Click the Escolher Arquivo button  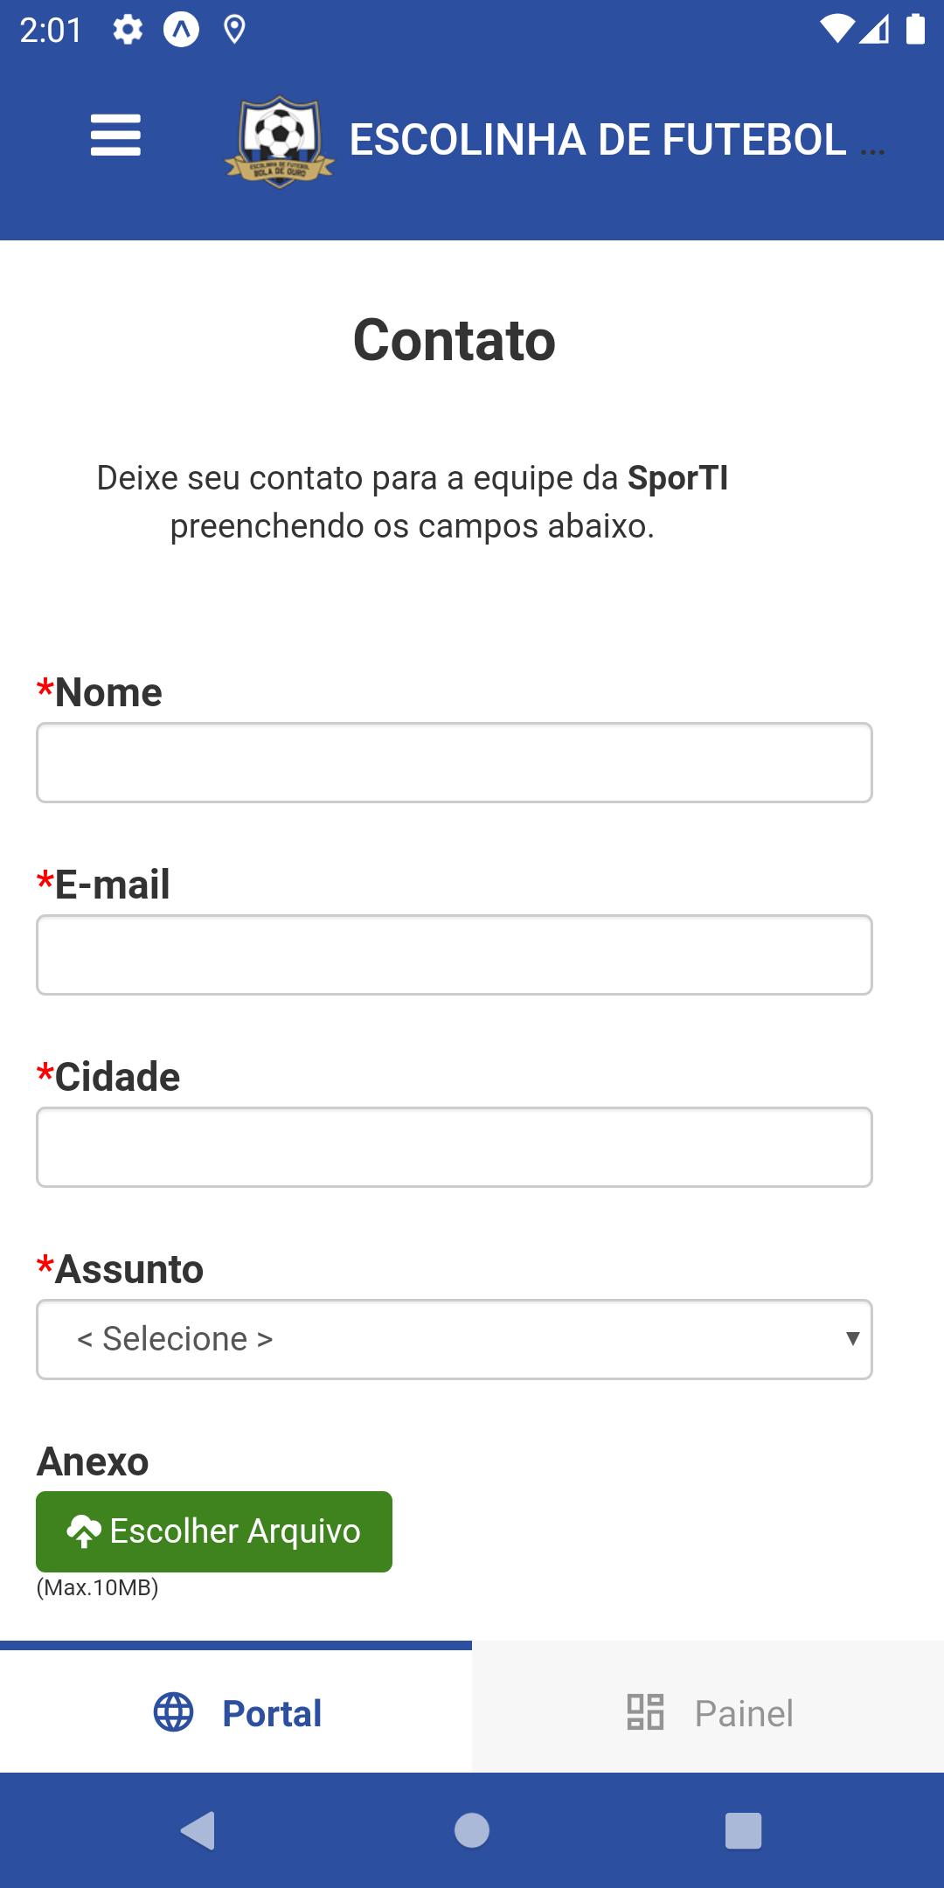tap(214, 1531)
